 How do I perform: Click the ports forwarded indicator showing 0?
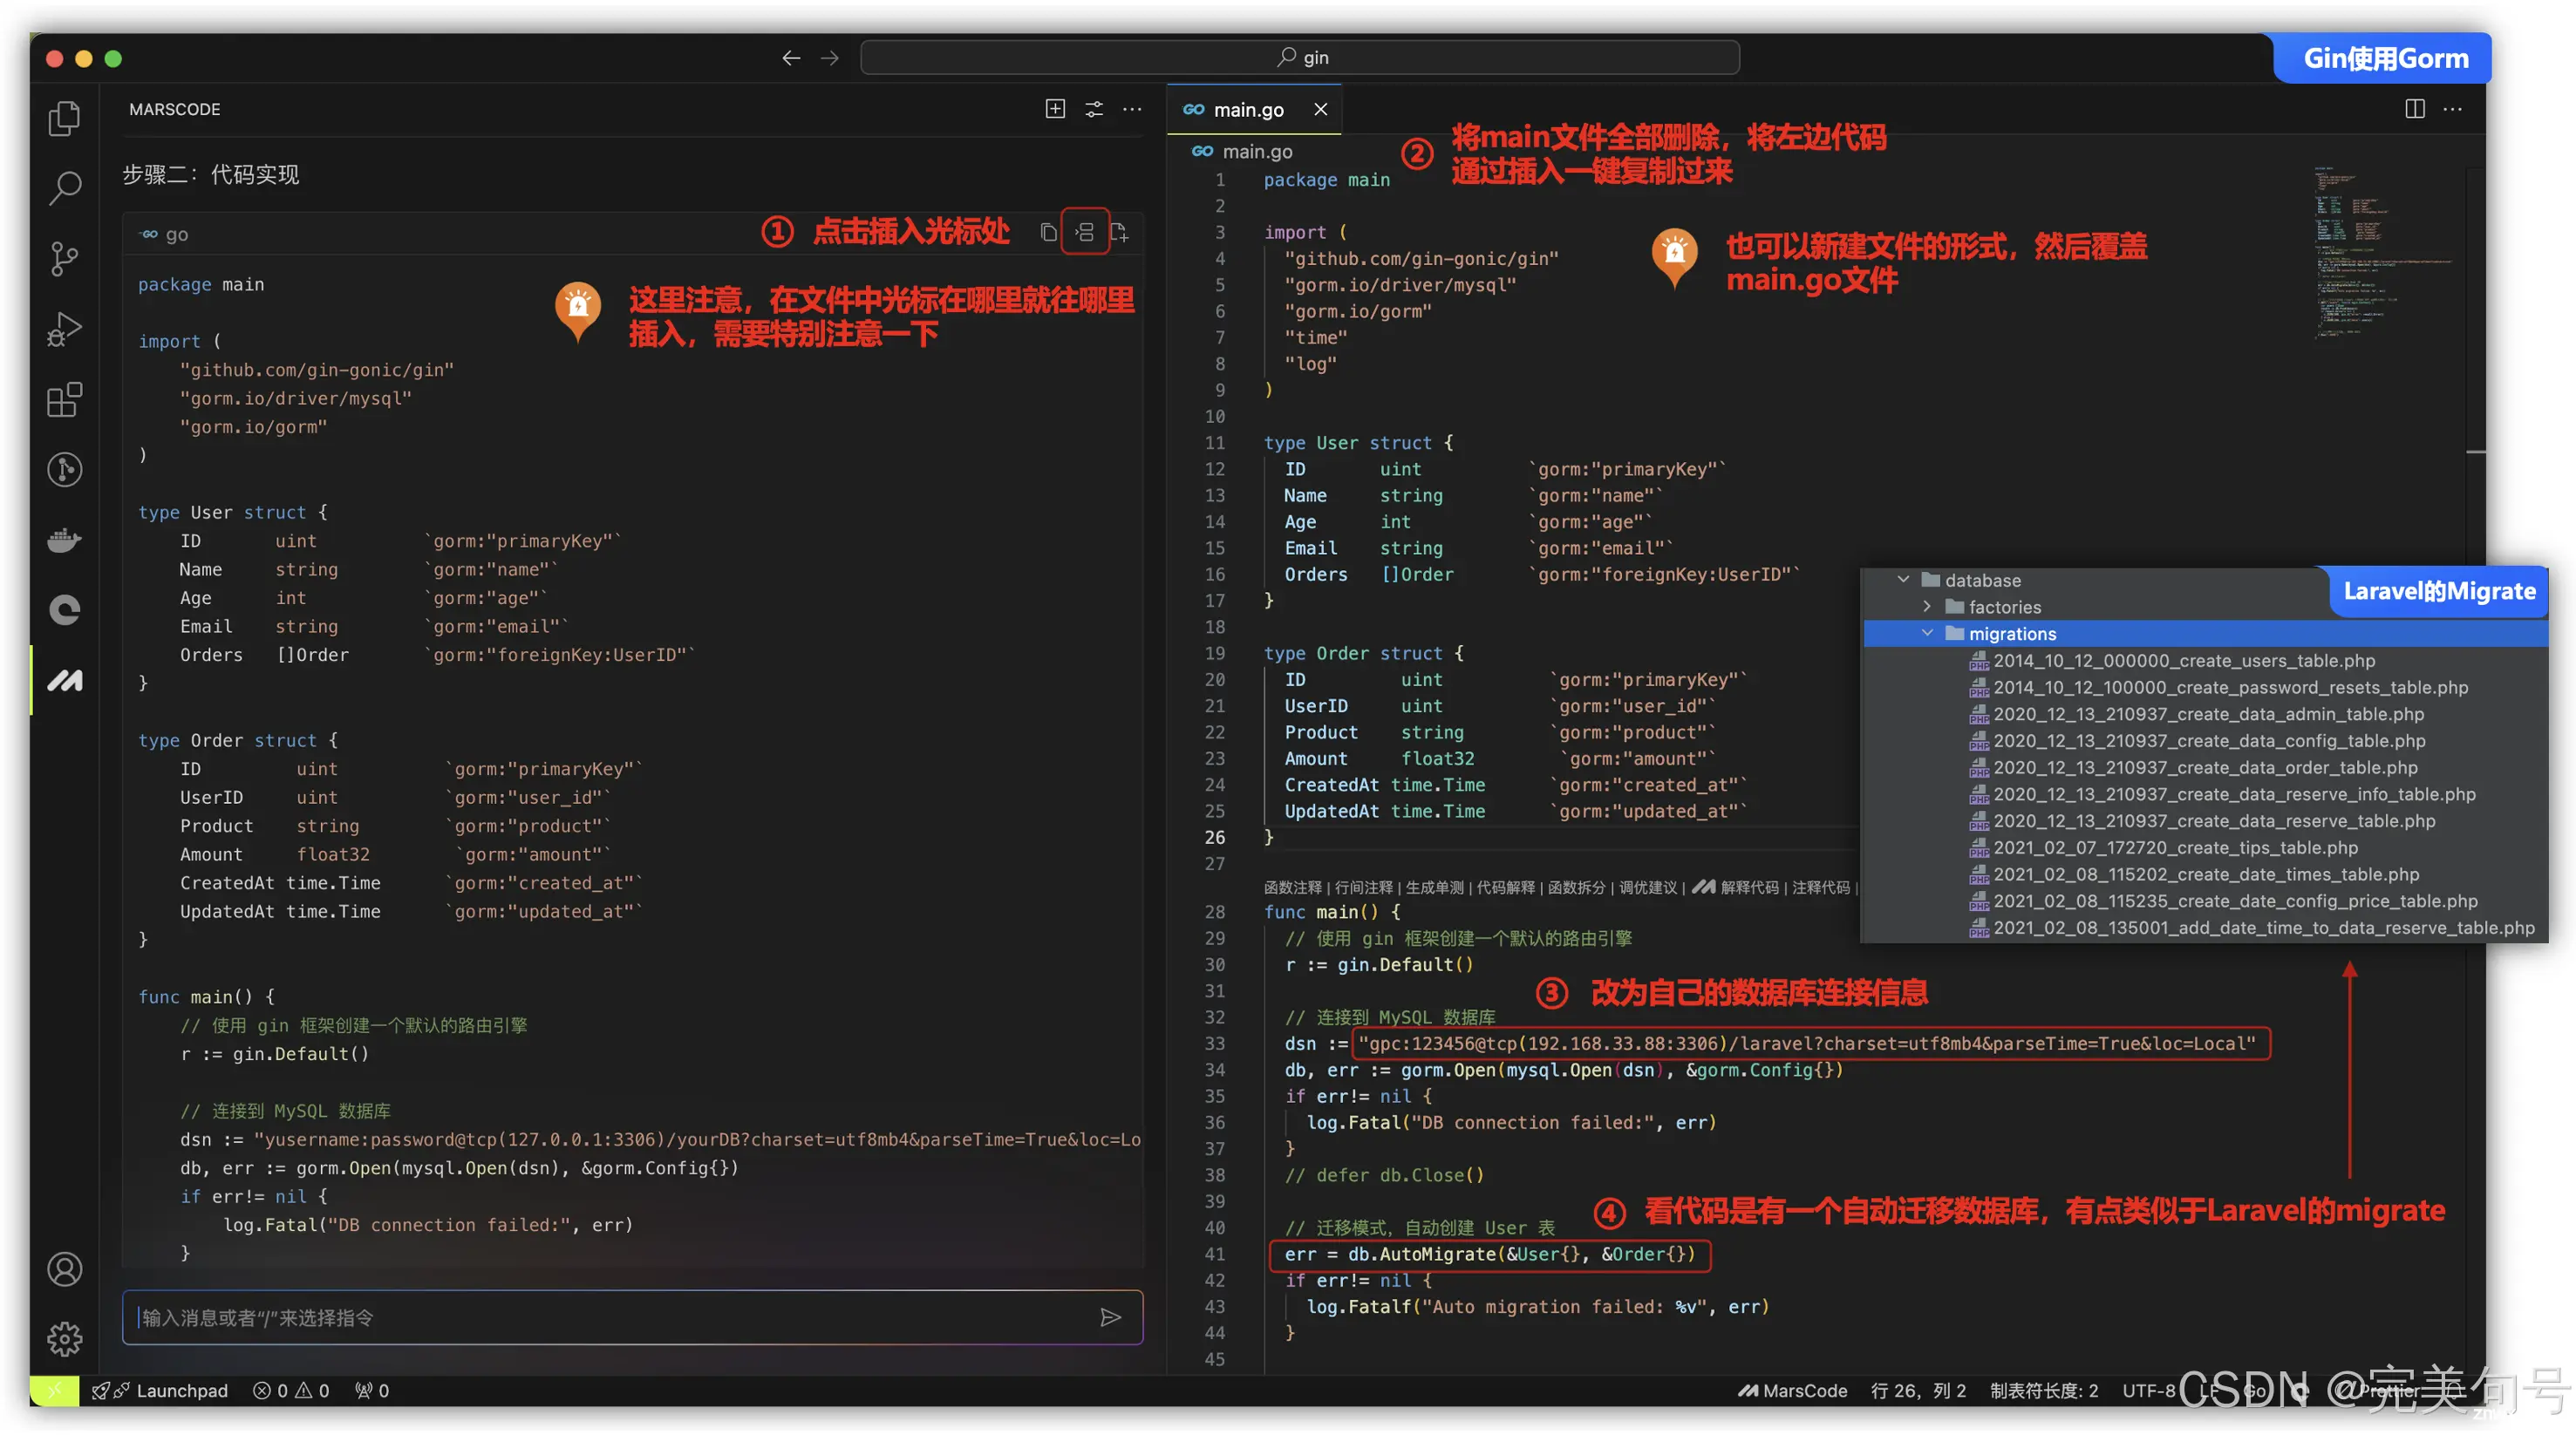coord(372,1390)
